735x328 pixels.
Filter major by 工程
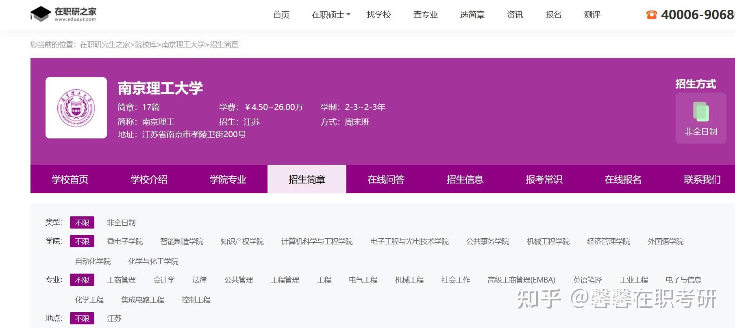click(324, 280)
